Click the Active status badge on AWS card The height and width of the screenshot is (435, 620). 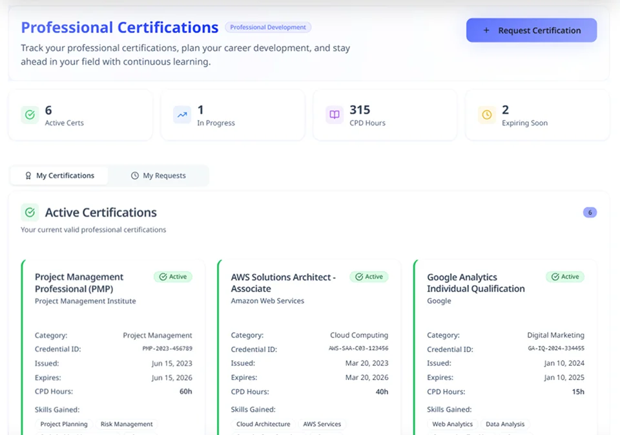click(x=369, y=277)
